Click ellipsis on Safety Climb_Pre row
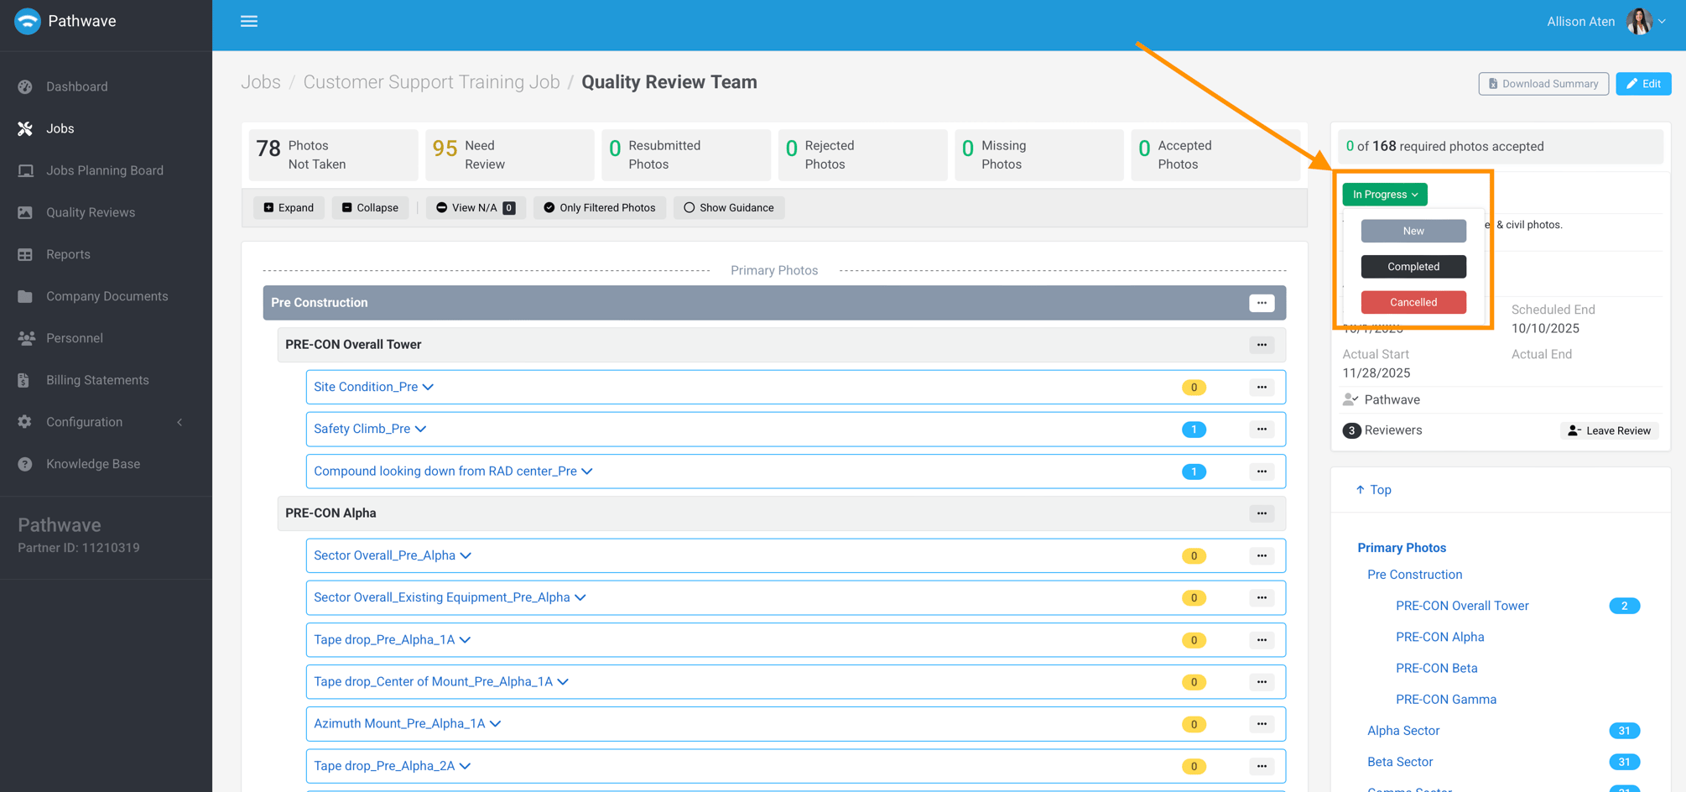 pos(1262,430)
